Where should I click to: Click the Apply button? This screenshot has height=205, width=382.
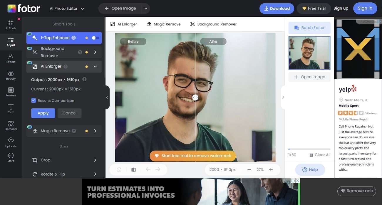tap(43, 113)
